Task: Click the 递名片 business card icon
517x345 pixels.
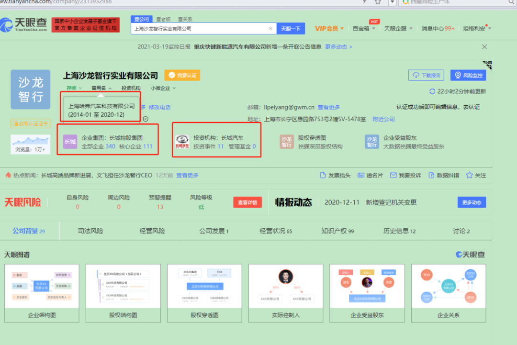Action: pyautogui.click(x=360, y=176)
